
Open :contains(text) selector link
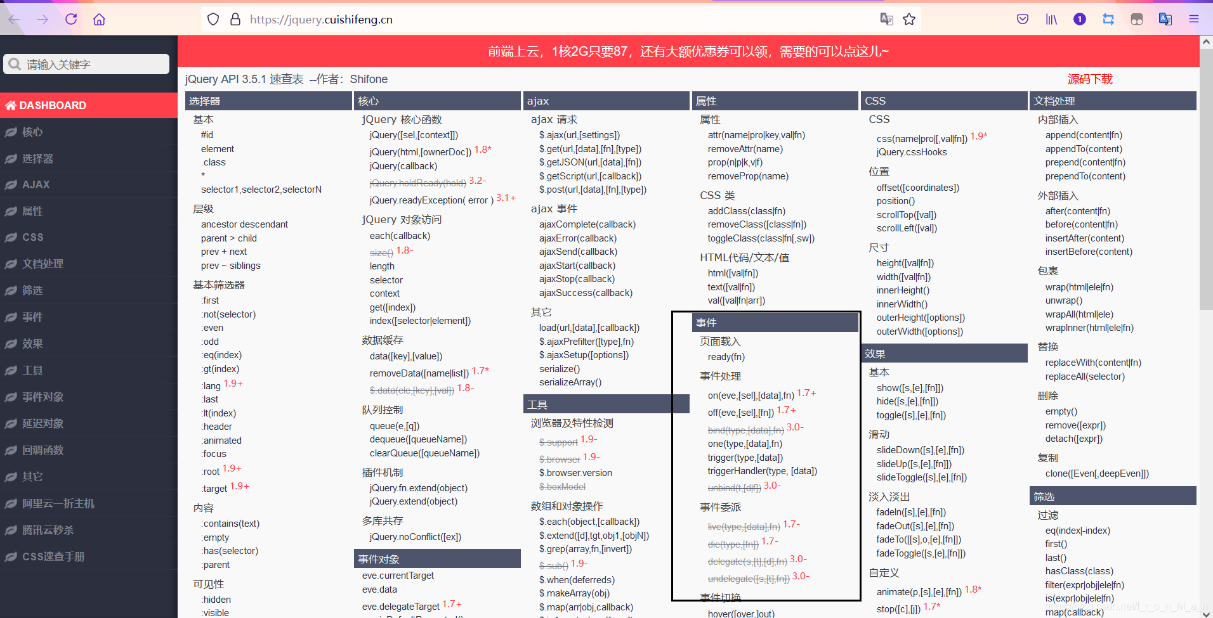[230, 524]
